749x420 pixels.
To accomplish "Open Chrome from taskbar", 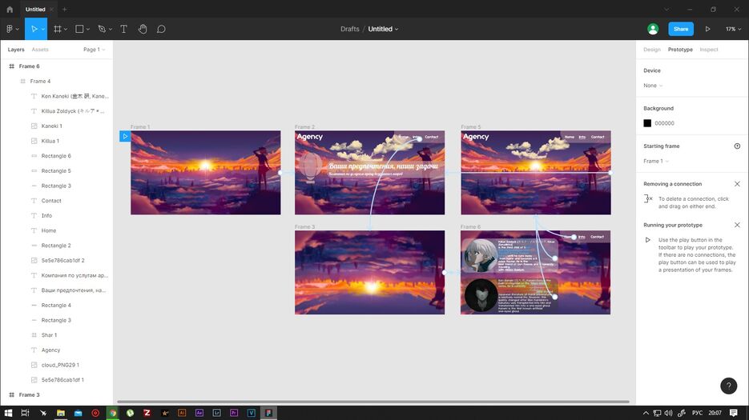I will coord(112,413).
